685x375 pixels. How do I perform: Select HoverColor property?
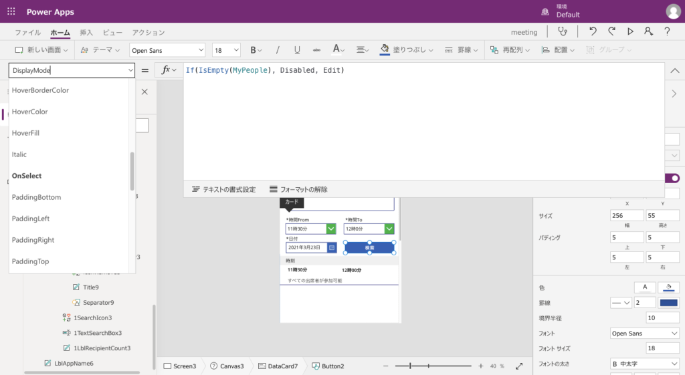point(69,112)
